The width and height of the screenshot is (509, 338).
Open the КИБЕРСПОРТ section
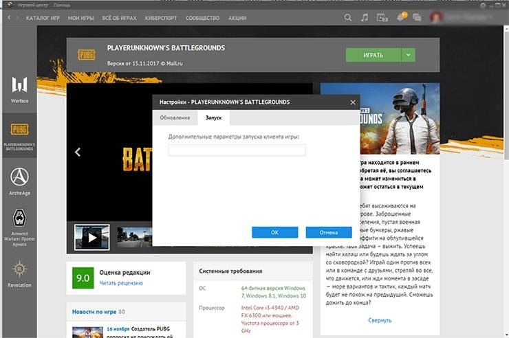click(x=161, y=18)
